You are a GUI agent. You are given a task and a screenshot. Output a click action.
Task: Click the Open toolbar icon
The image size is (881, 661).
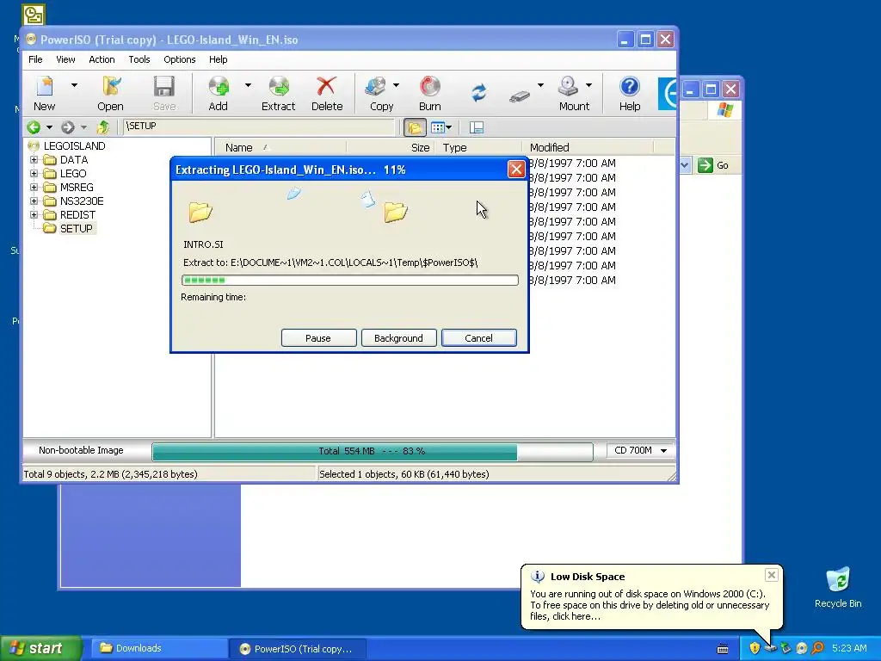(x=110, y=93)
